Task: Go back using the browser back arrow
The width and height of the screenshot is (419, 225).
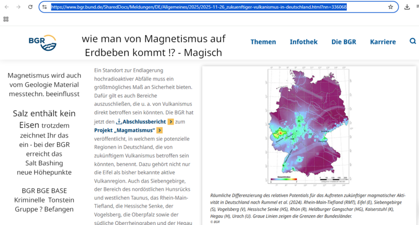Action: [6, 7]
